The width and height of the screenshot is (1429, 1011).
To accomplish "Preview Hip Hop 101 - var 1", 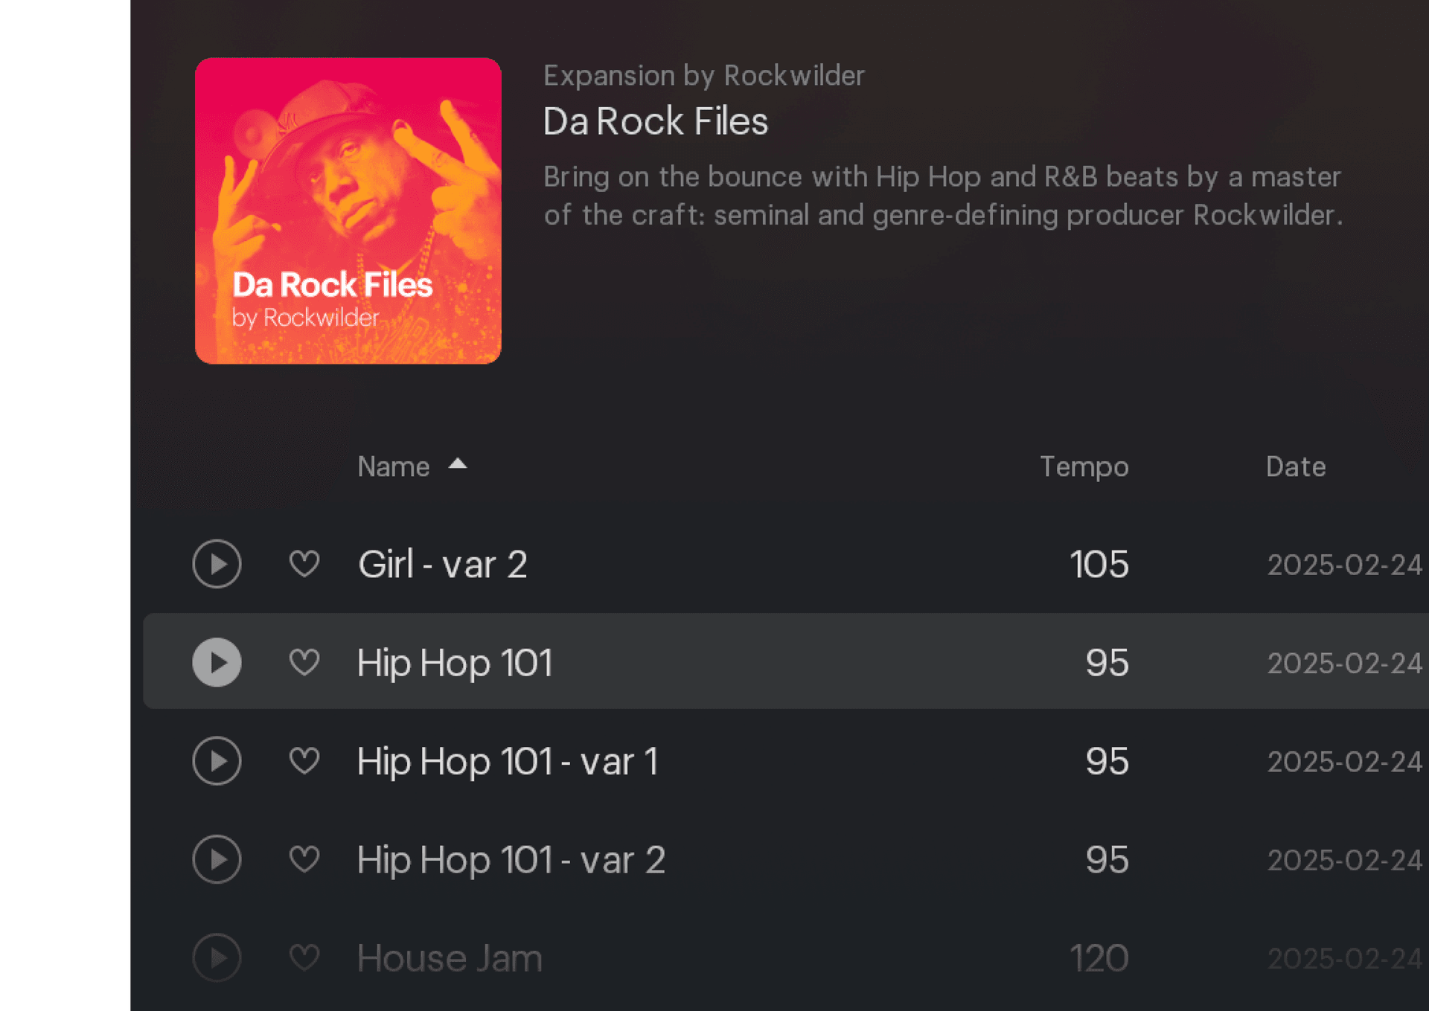I will click(x=217, y=761).
